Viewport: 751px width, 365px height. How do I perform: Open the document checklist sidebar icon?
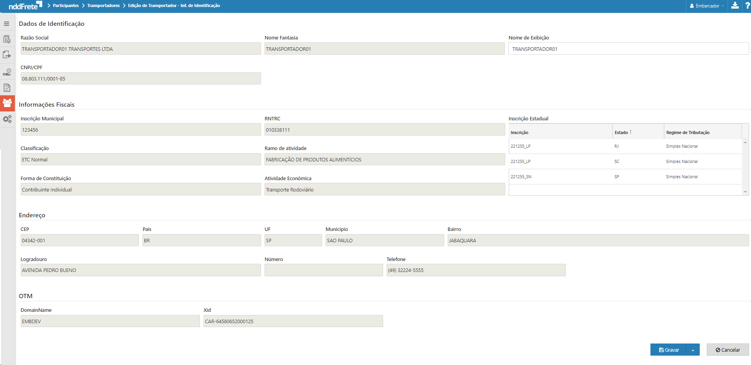click(x=7, y=39)
